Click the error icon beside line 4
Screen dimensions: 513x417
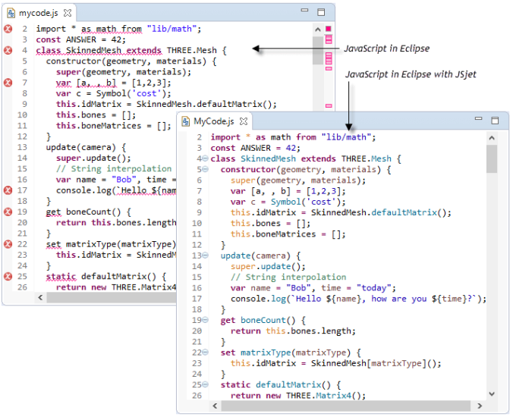[8, 51]
